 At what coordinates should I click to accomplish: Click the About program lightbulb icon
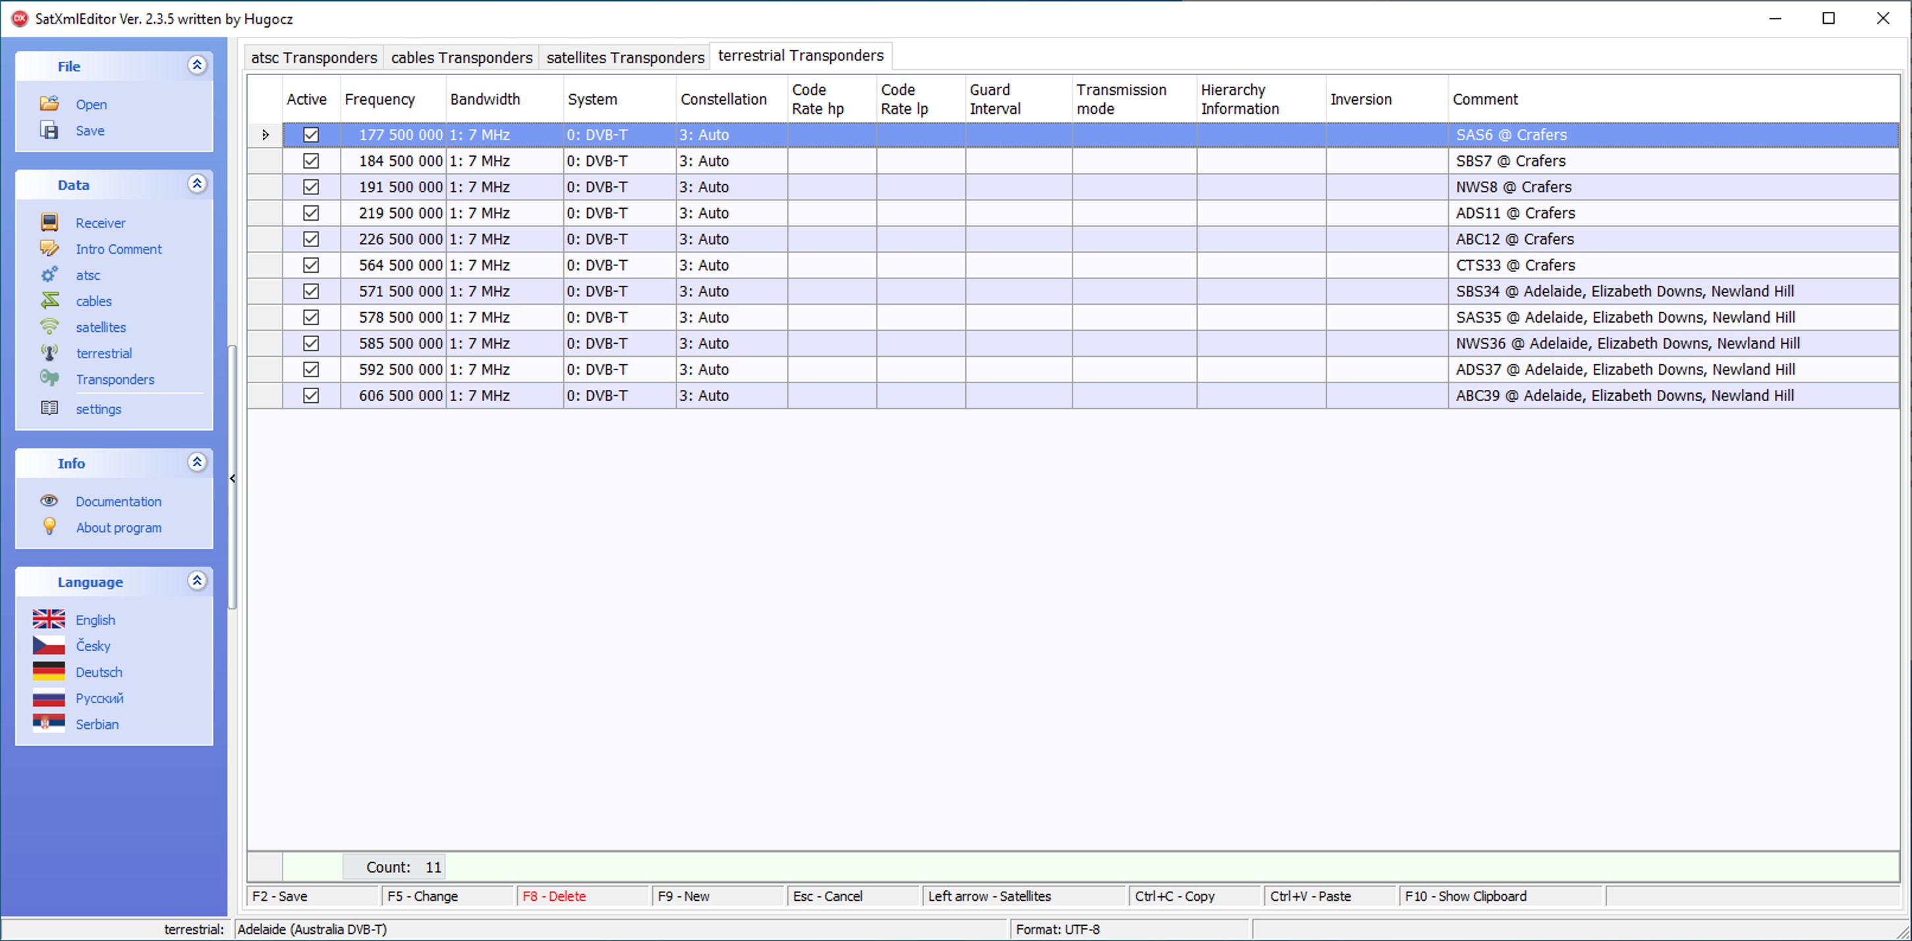tap(49, 526)
